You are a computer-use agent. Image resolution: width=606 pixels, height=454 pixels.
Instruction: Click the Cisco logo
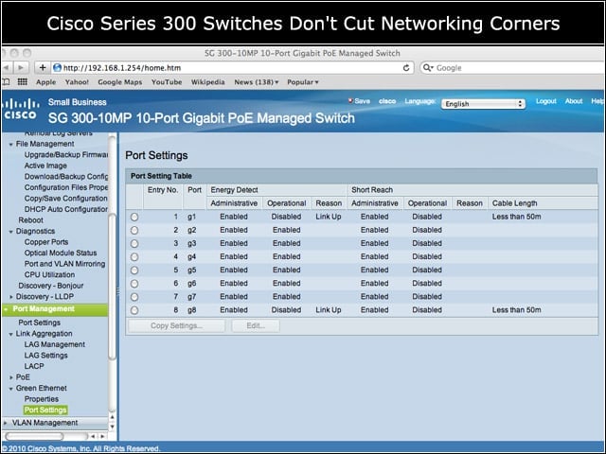22,110
